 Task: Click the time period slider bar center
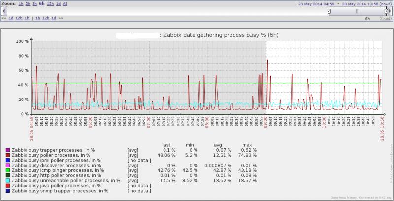(x=358, y=11)
